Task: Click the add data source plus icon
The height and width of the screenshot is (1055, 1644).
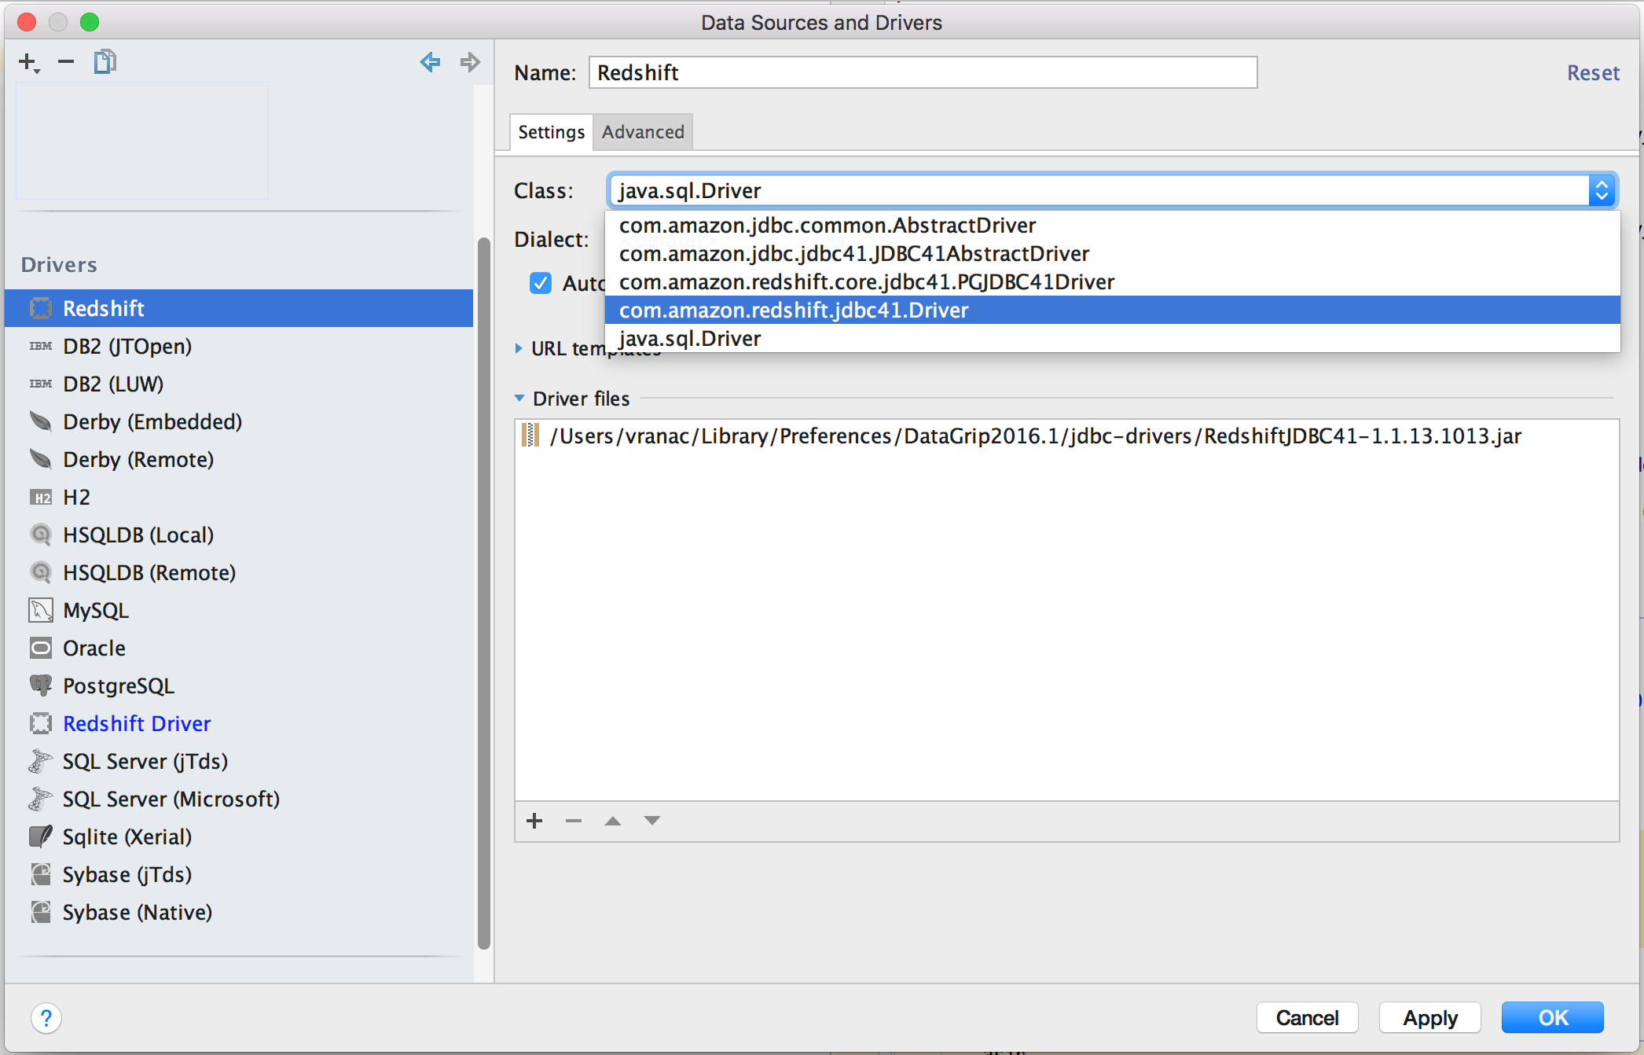Action: 28,62
